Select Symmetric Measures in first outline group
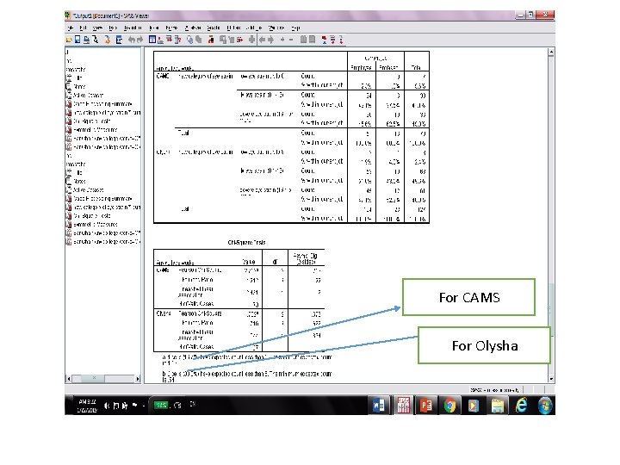620x465 pixels. click(96, 130)
